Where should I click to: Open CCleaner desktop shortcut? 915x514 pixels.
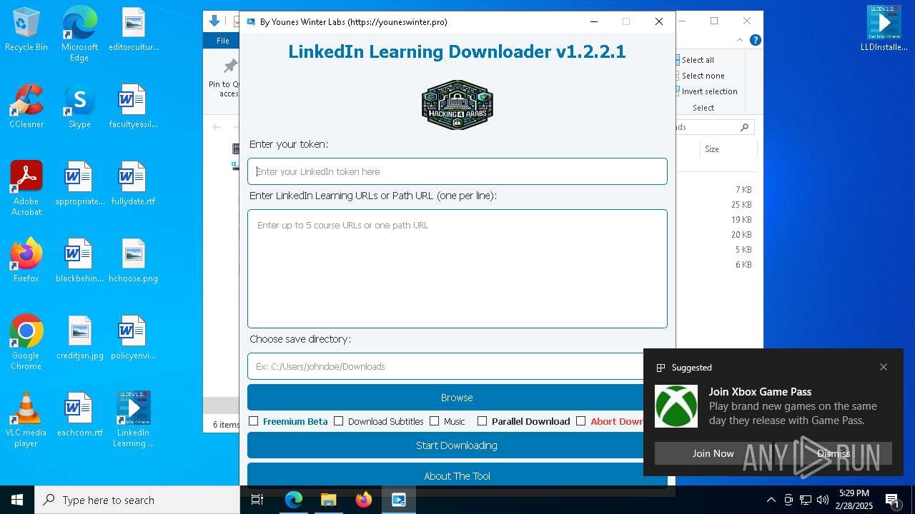pyautogui.click(x=26, y=107)
